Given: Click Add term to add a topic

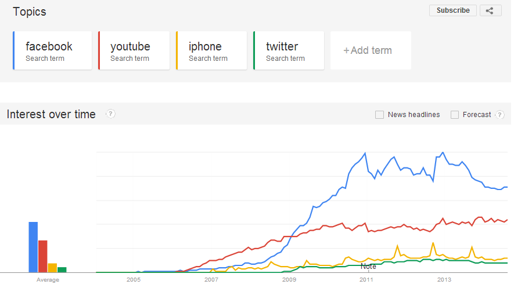Looking at the screenshot, I should (371, 50).
